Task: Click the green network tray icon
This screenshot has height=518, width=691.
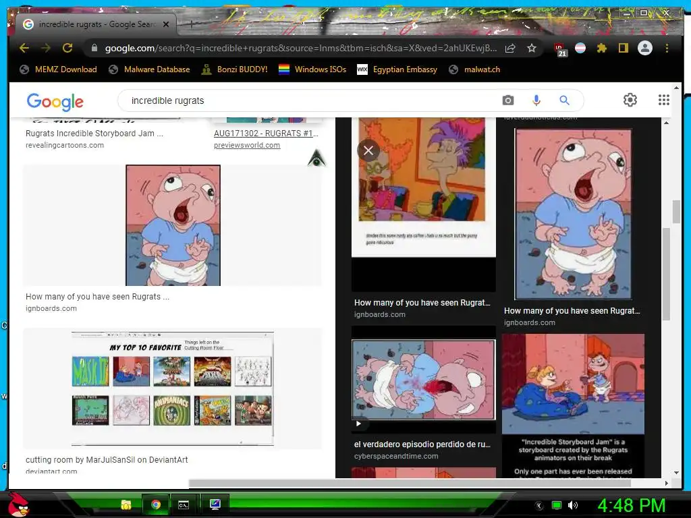Action: point(557,505)
